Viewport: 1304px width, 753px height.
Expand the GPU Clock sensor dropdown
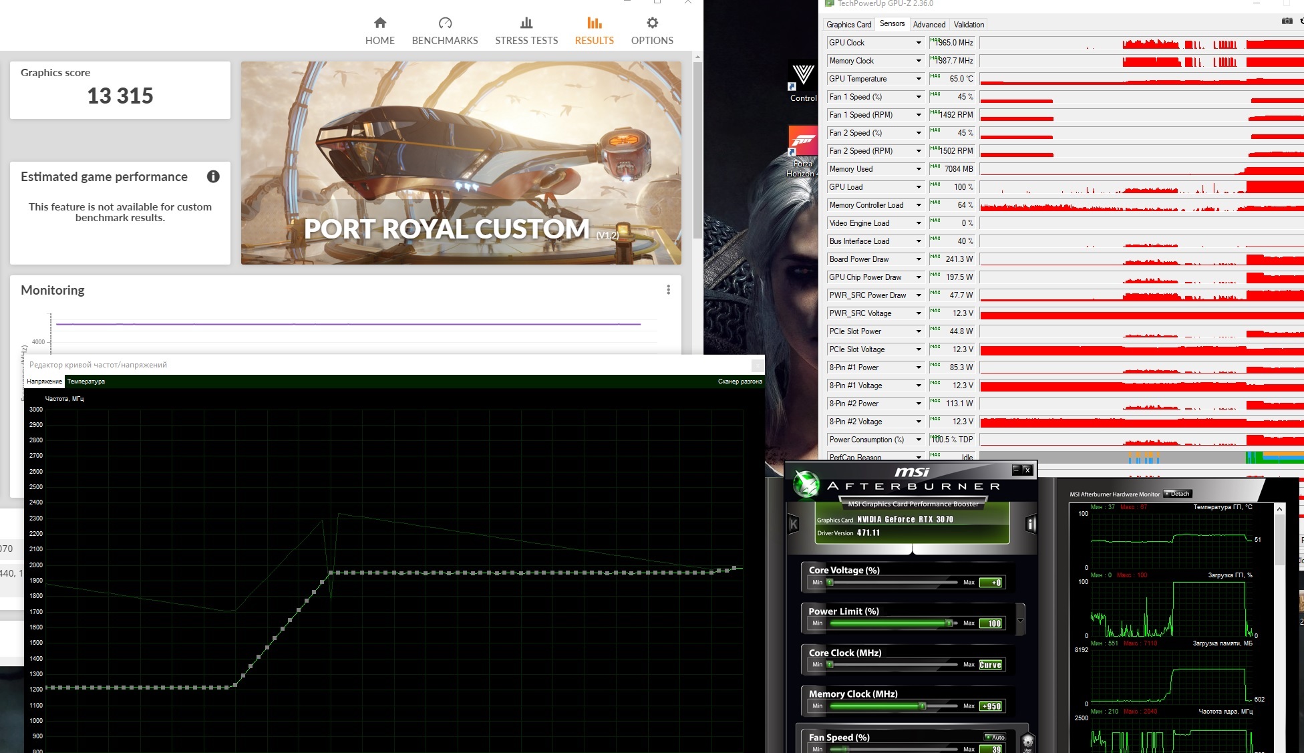(x=919, y=43)
